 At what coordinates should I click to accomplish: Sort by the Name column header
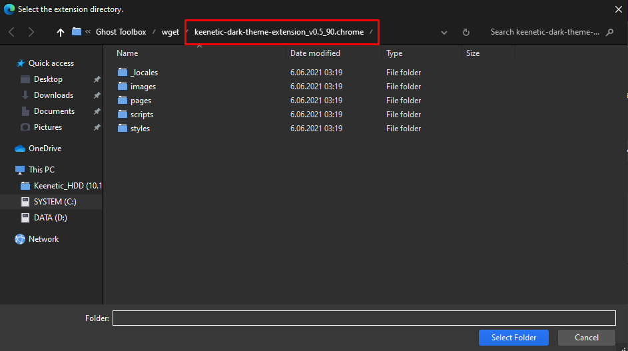[127, 53]
